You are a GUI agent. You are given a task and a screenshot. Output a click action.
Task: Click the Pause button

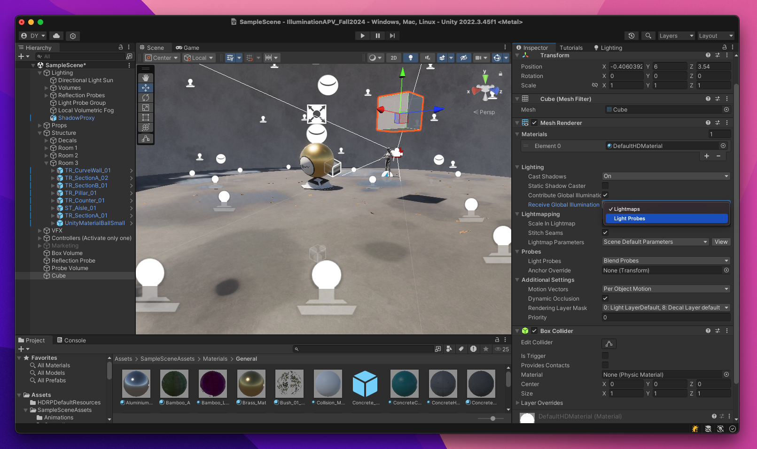(x=377, y=36)
